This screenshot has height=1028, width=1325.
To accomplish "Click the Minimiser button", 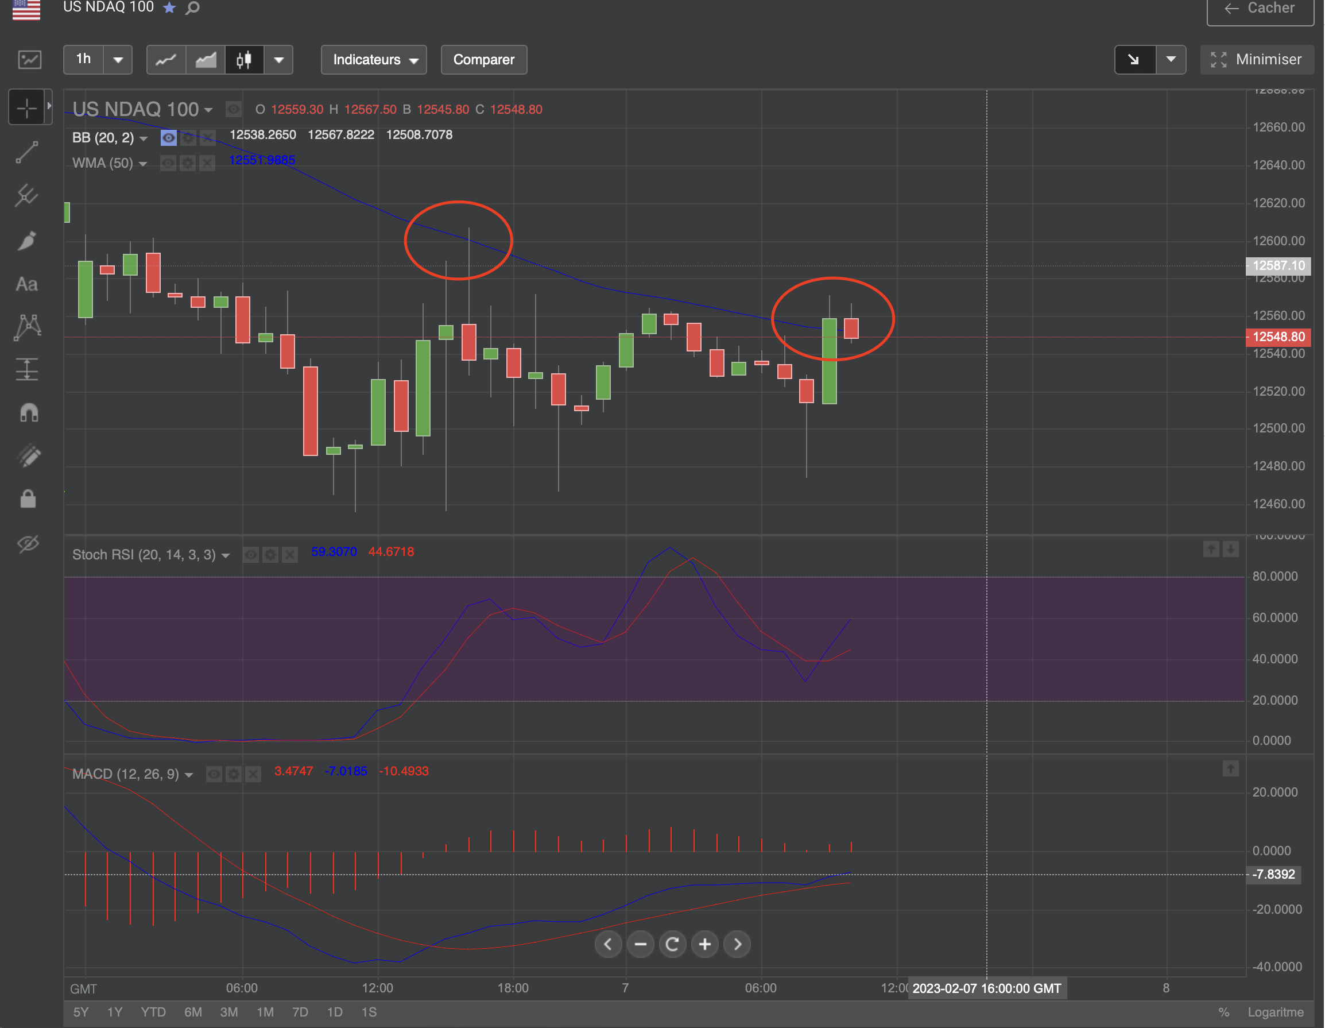I will coord(1257,60).
